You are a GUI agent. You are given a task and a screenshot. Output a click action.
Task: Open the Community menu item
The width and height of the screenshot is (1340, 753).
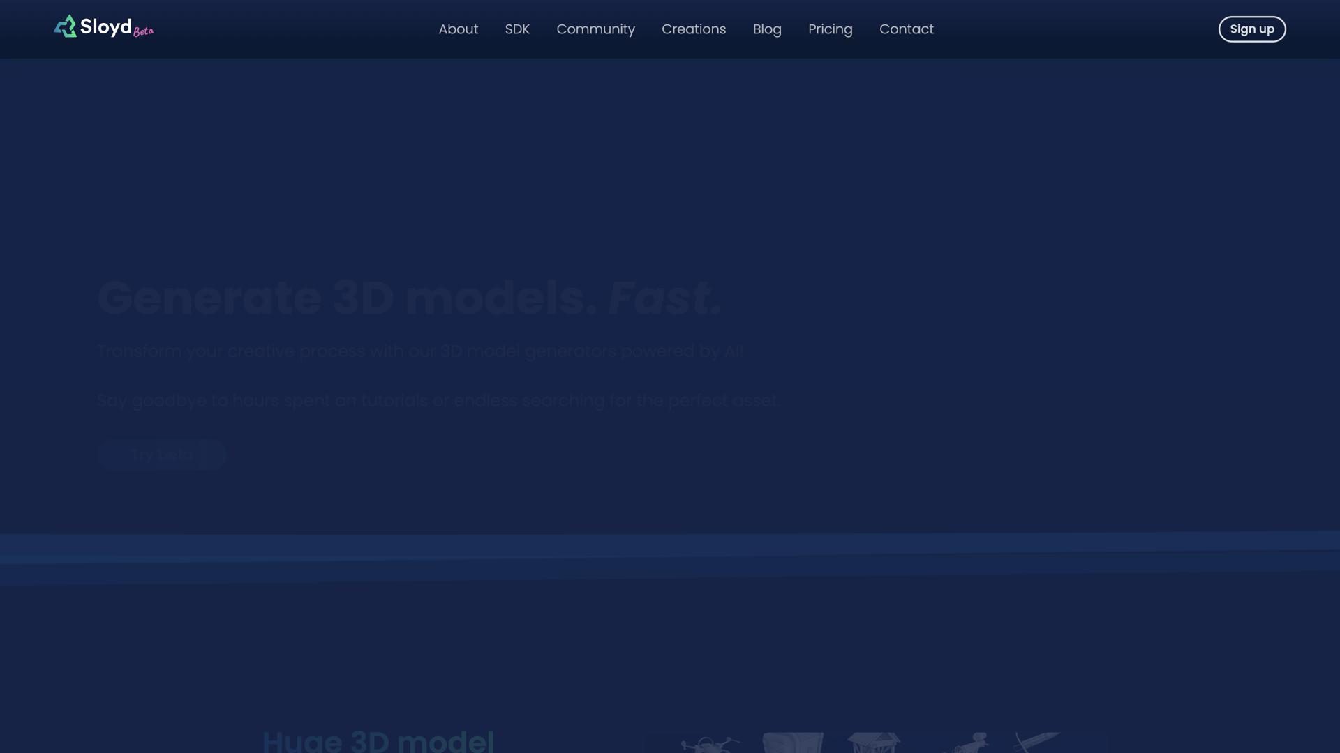click(x=595, y=29)
